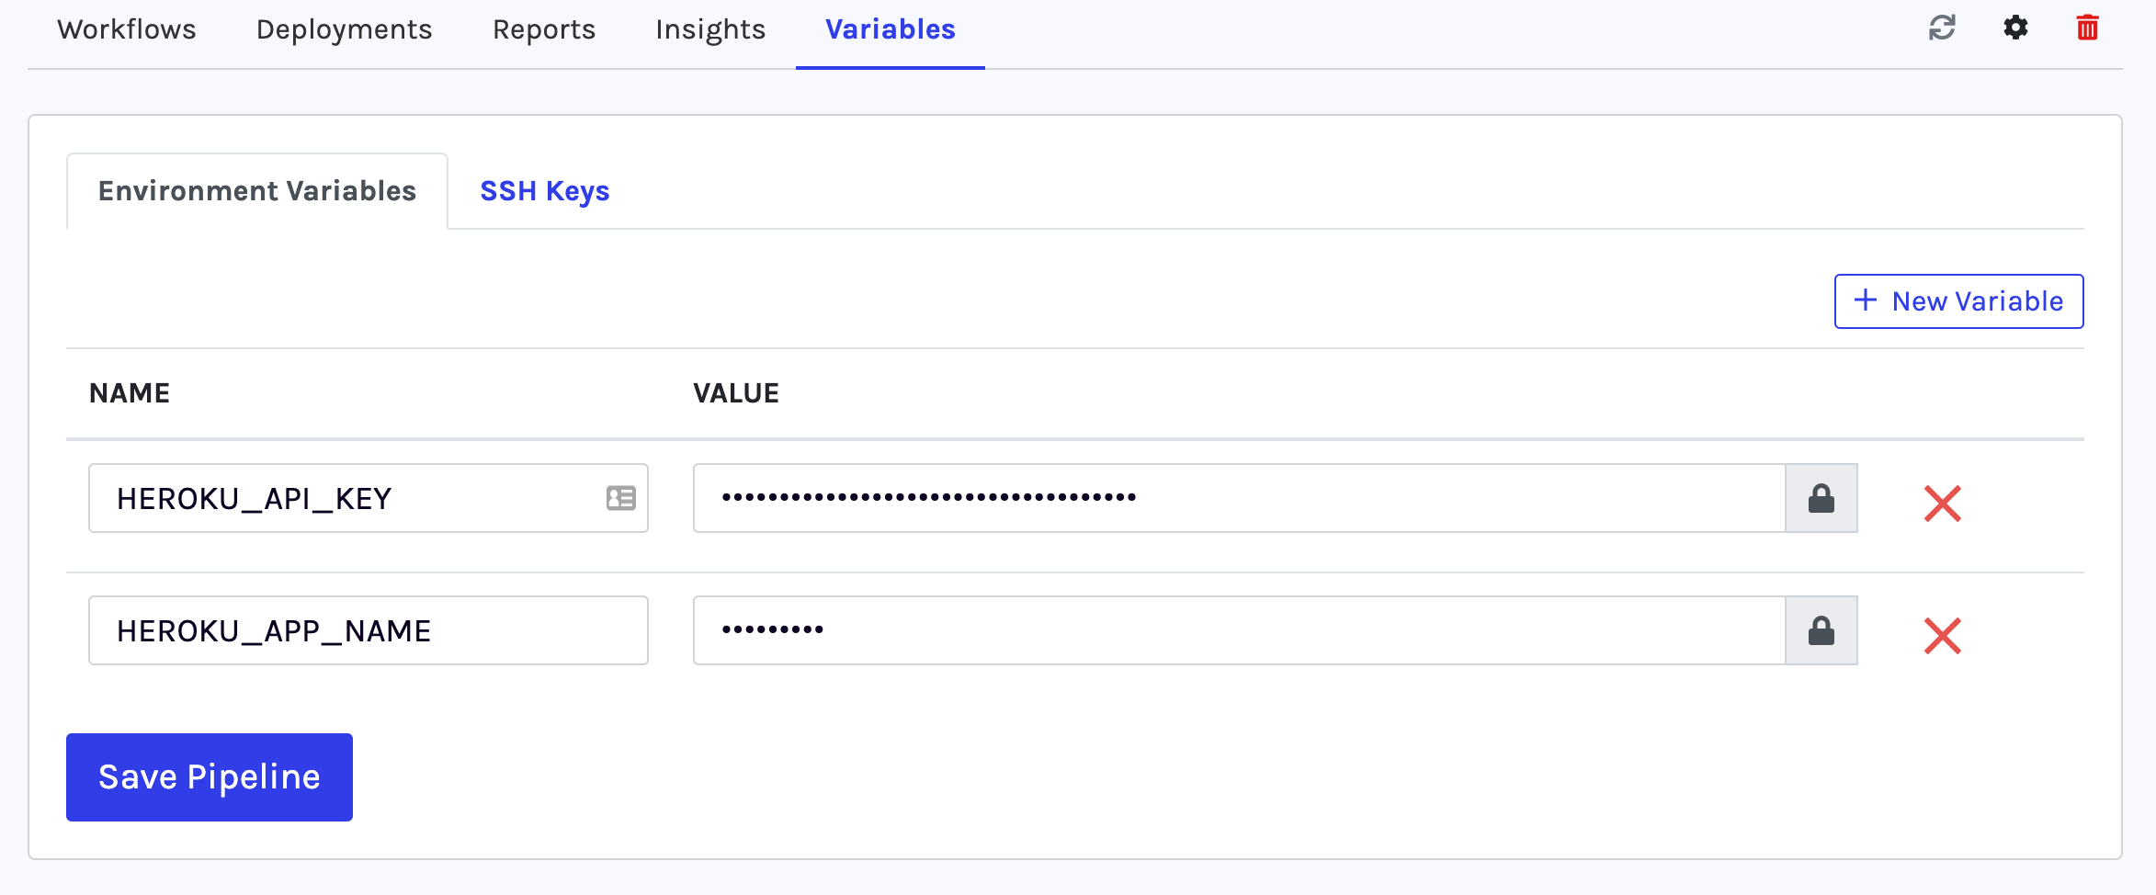
Task: Focus the HEROKU_API_KEY name field
Action: pyautogui.click(x=349, y=498)
